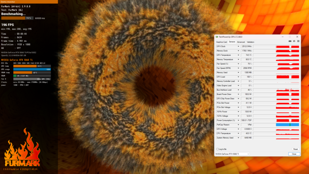Click the Memory Clock 1750.1 MHz value
This screenshot has width=309, height=174.
point(246,51)
